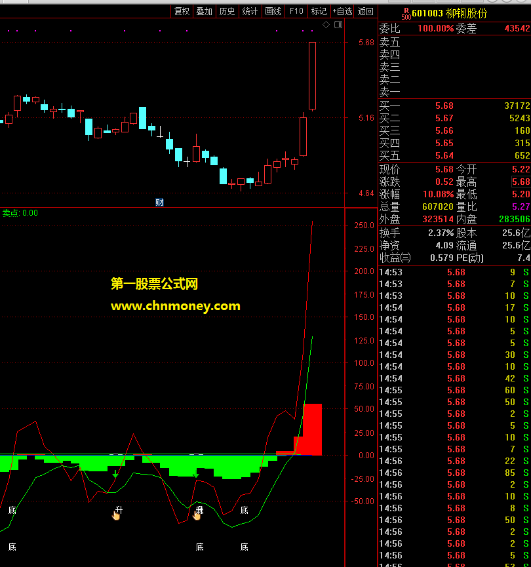The height and width of the screenshot is (567, 531).
Task: Click the 升 signal hand icon
Action: [x=116, y=516]
